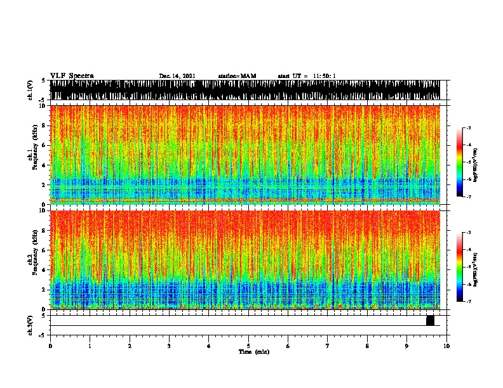Click time axis tick label "1"
The width and height of the screenshot is (503, 388).
[x=90, y=346]
